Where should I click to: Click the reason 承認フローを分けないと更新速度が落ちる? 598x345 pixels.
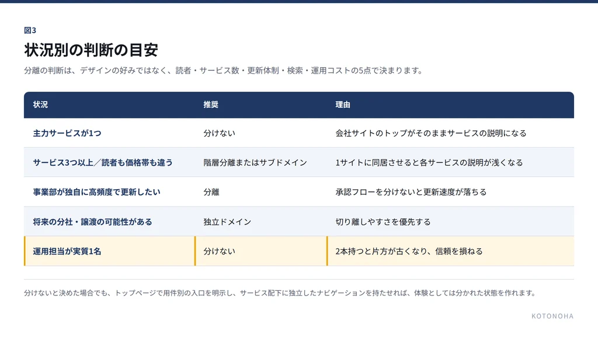(x=411, y=192)
